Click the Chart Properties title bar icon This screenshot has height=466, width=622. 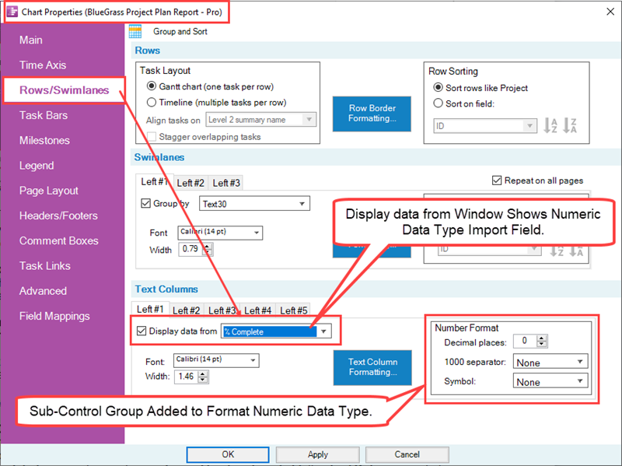point(11,12)
